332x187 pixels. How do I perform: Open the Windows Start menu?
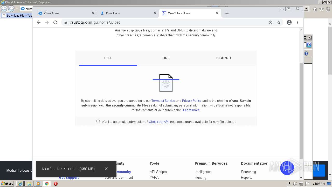7,183
